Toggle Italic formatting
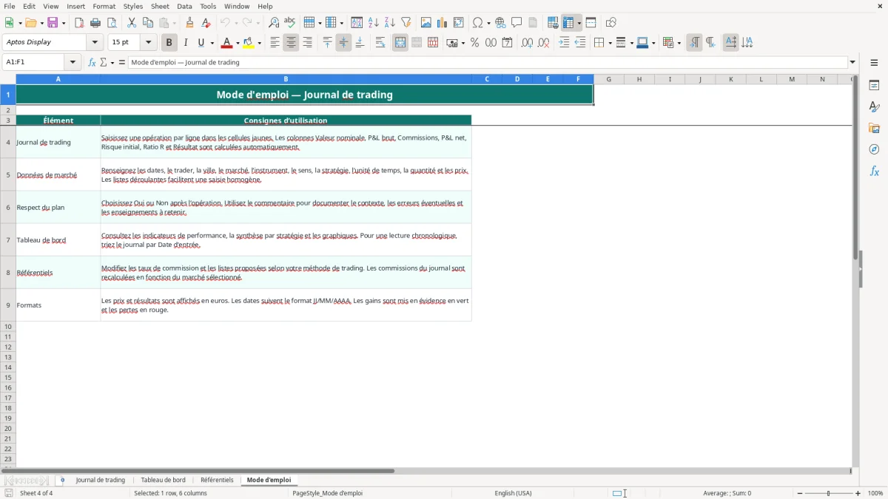Viewport: 888px width, 499px height. click(x=186, y=43)
